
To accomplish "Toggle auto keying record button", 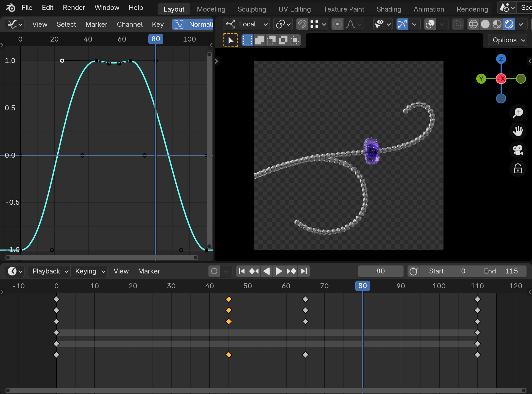I will click(214, 271).
